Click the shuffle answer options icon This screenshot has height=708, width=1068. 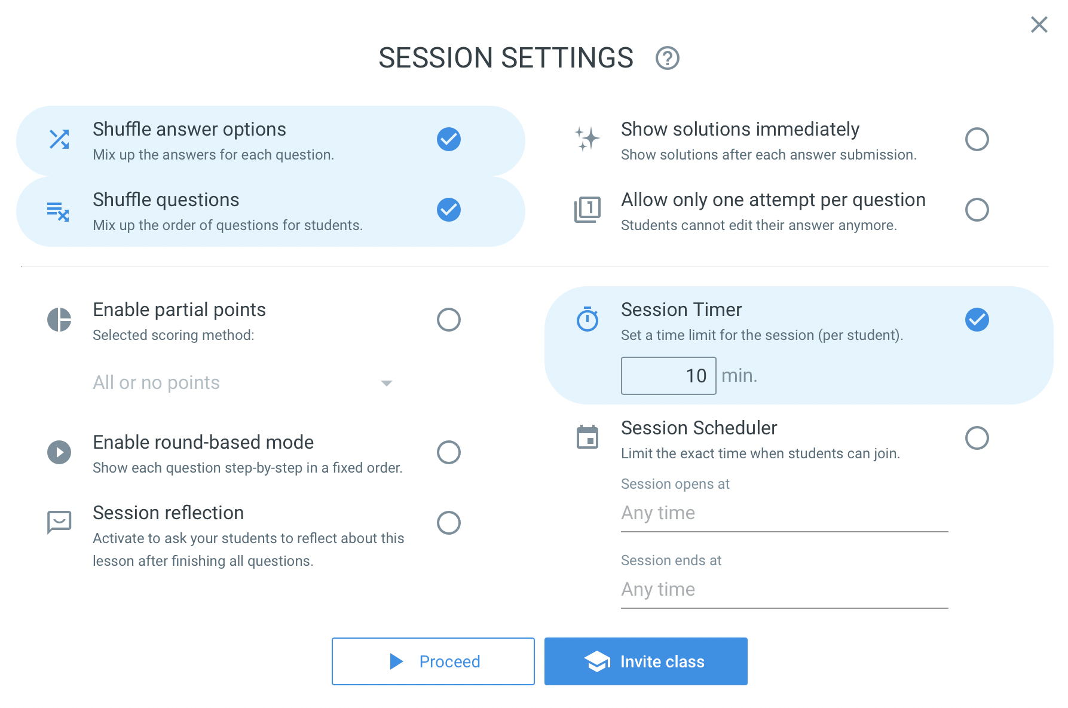[x=59, y=139]
